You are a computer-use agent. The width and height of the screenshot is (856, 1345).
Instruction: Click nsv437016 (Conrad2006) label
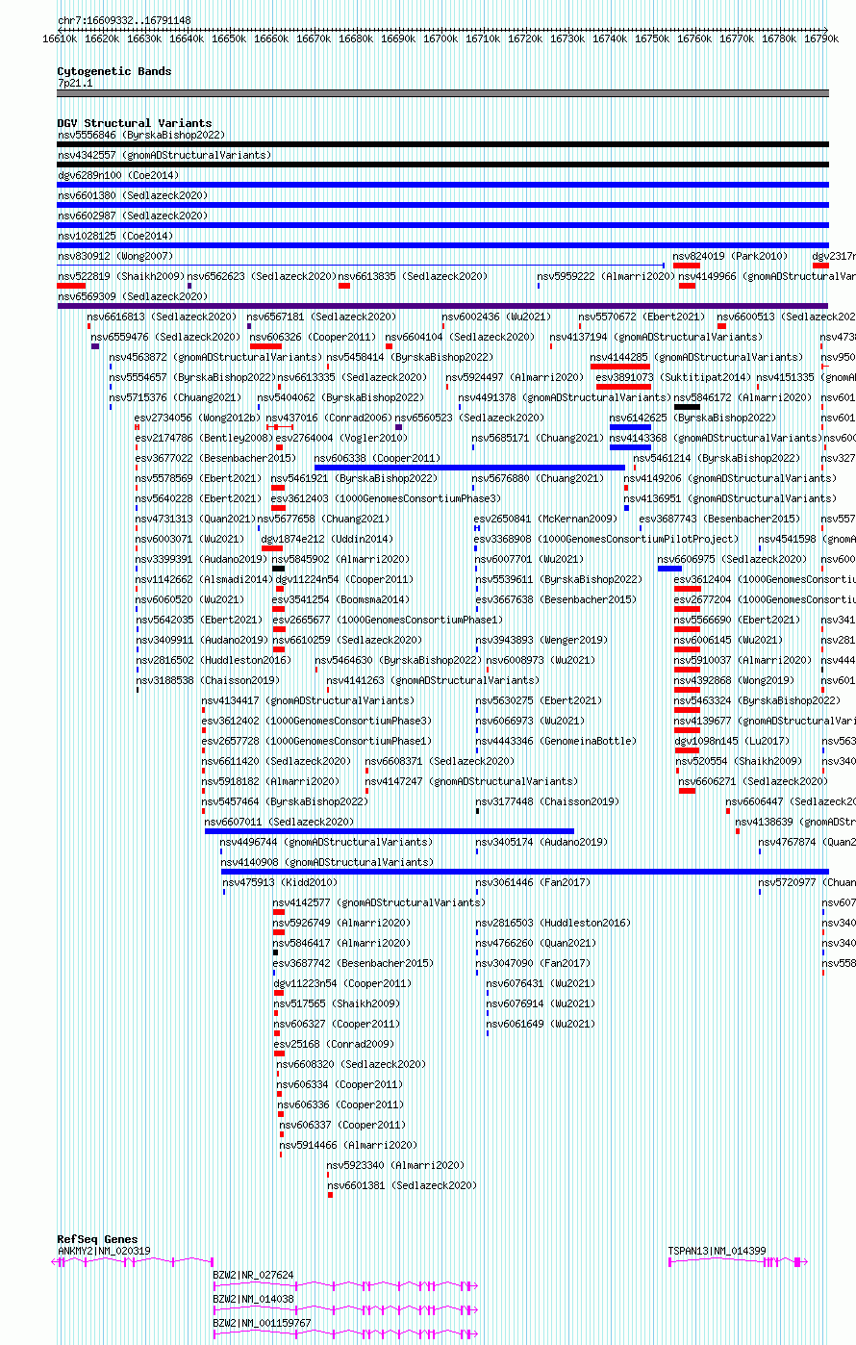(x=327, y=419)
